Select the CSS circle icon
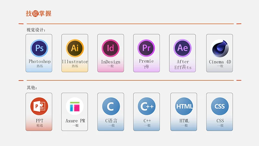The height and width of the screenshot is (146, 259). tap(220, 106)
